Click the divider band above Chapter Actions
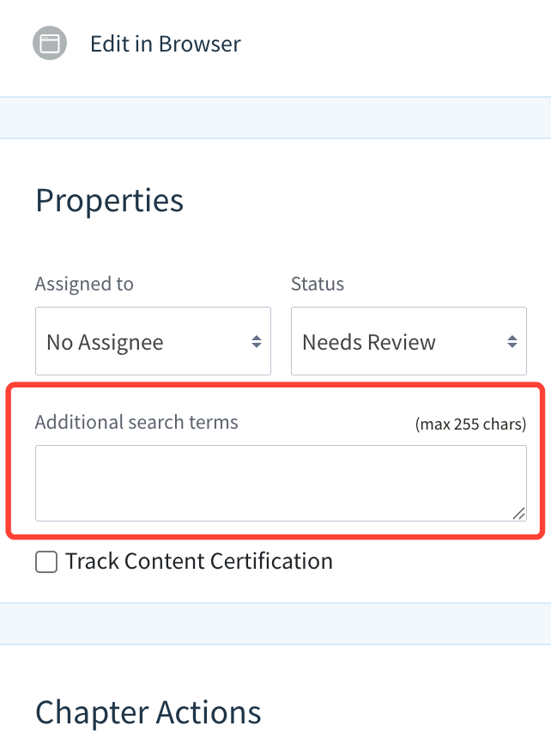 (x=275, y=623)
